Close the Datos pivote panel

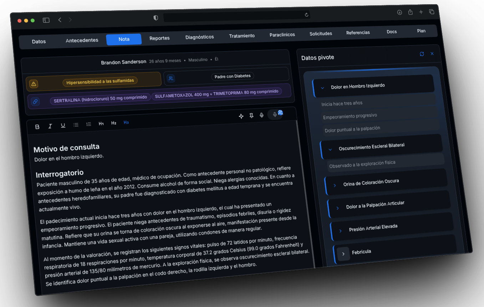click(432, 54)
